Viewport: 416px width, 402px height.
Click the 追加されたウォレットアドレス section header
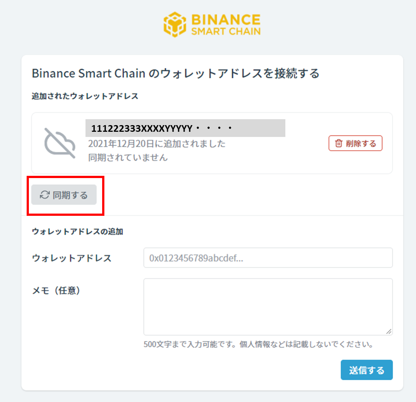[x=85, y=96]
